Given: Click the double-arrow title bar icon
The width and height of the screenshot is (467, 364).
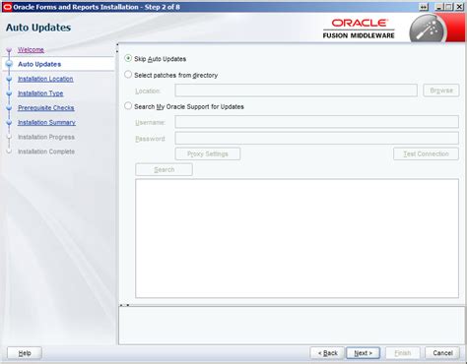Looking at the screenshot, I should 425,7.
